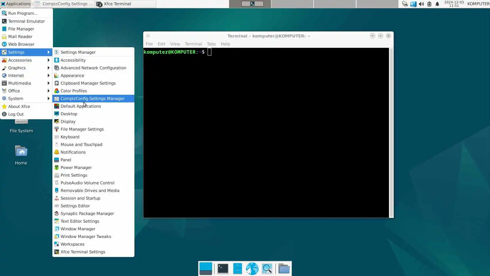Expand the Accessories submenu
490x276 pixels.
click(x=26, y=60)
